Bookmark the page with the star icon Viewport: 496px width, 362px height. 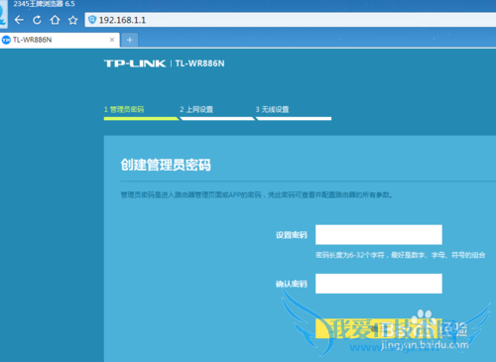(x=72, y=20)
